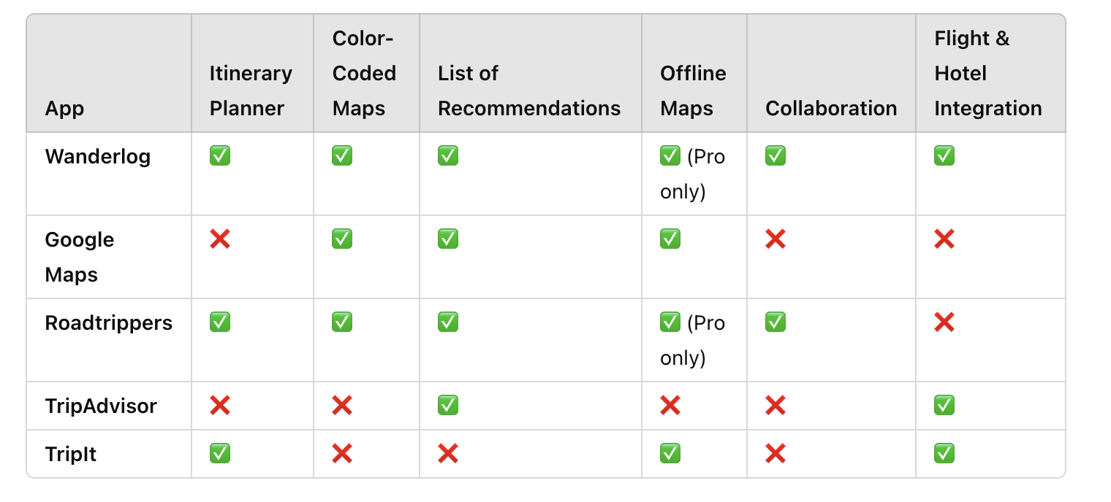The height and width of the screenshot is (502, 1111).
Task: Click TripIt's Color-Coded Maps red cross
Action: (342, 454)
